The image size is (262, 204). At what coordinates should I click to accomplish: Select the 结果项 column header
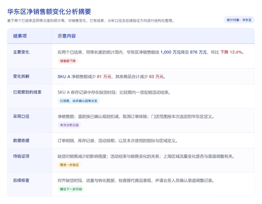pyautogui.click(x=20, y=36)
